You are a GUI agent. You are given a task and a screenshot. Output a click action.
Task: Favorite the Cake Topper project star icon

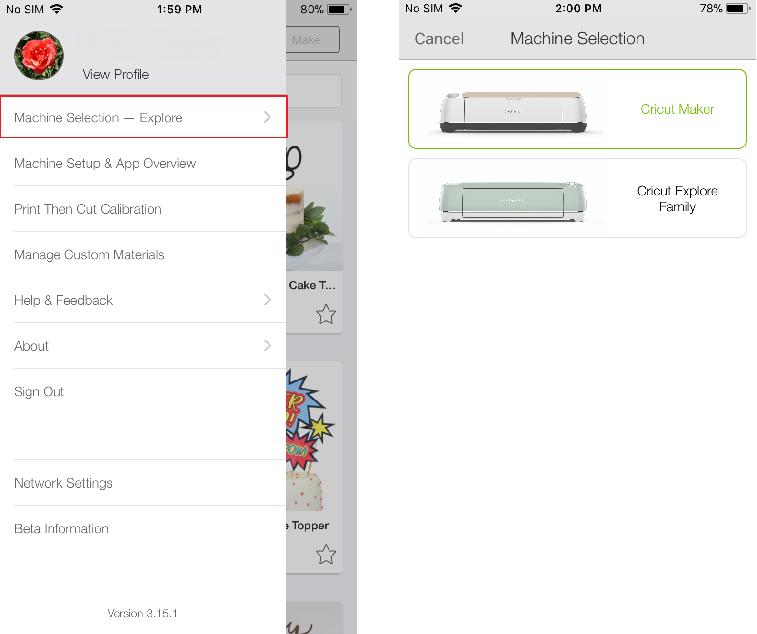[x=326, y=314]
